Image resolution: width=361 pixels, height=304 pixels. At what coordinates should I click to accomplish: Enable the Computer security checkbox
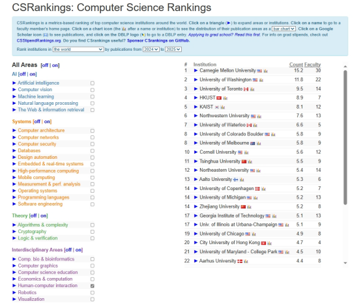pos(93,144)
